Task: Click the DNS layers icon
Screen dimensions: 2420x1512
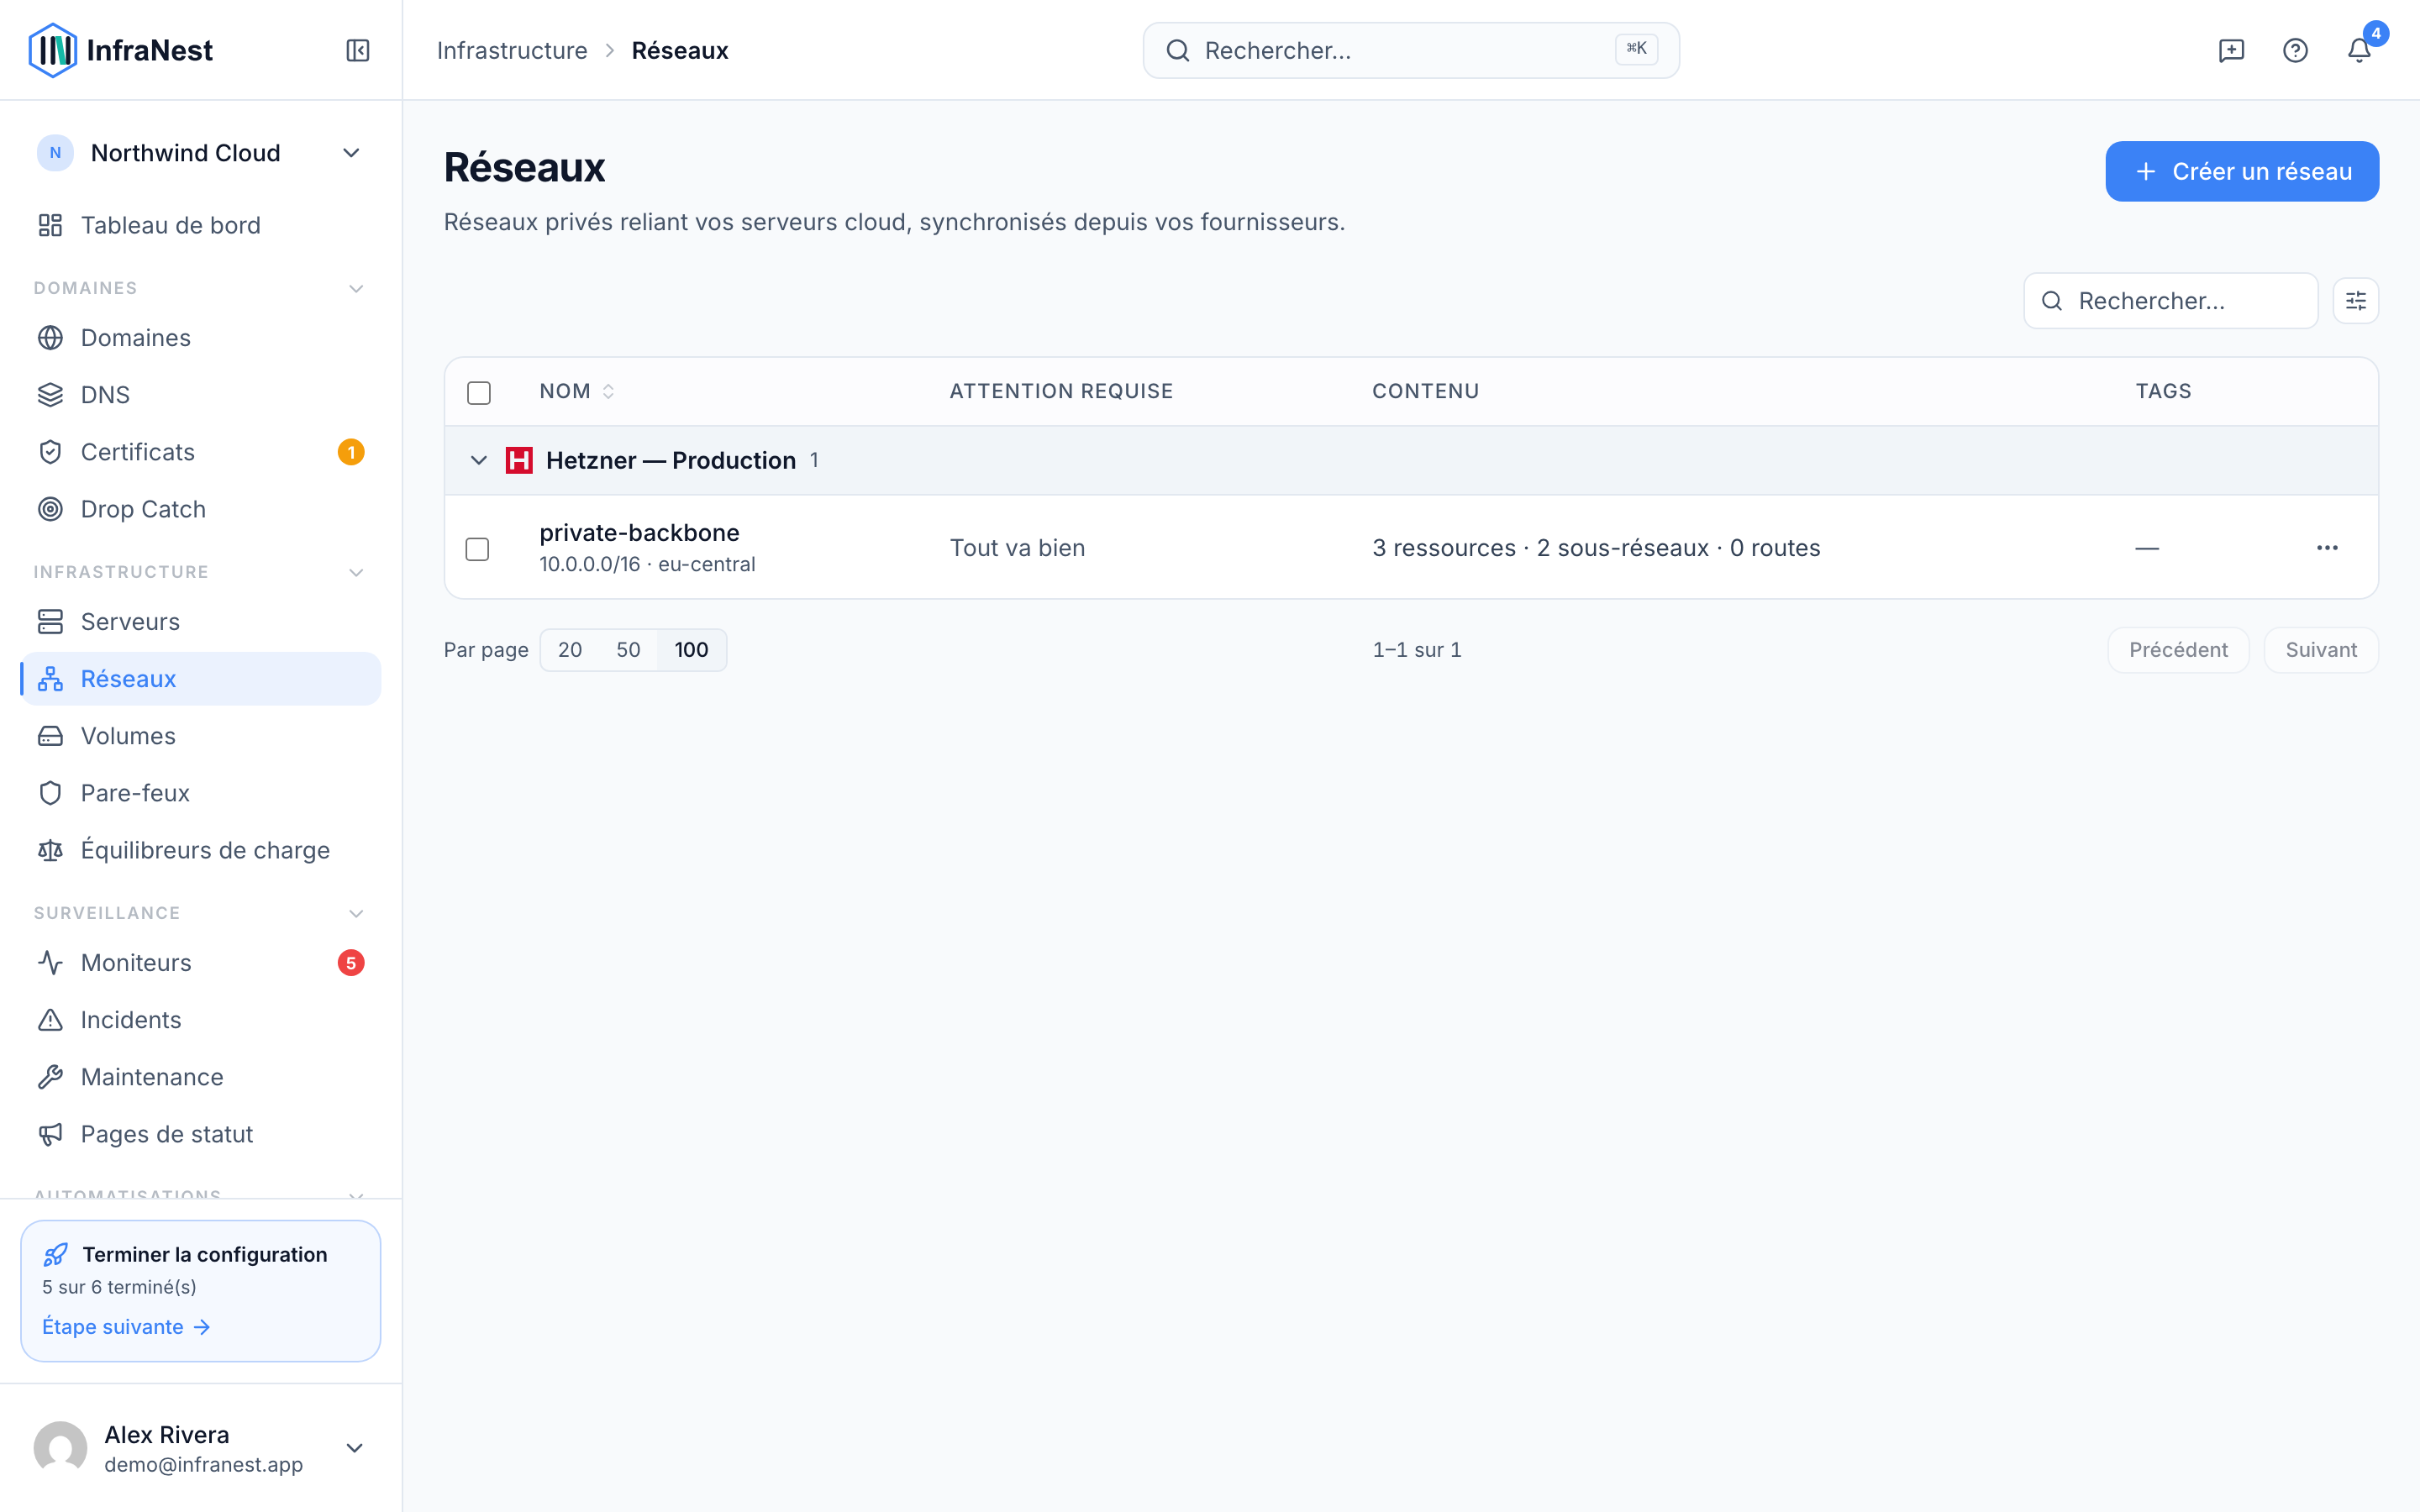Action: pos(50,395)
